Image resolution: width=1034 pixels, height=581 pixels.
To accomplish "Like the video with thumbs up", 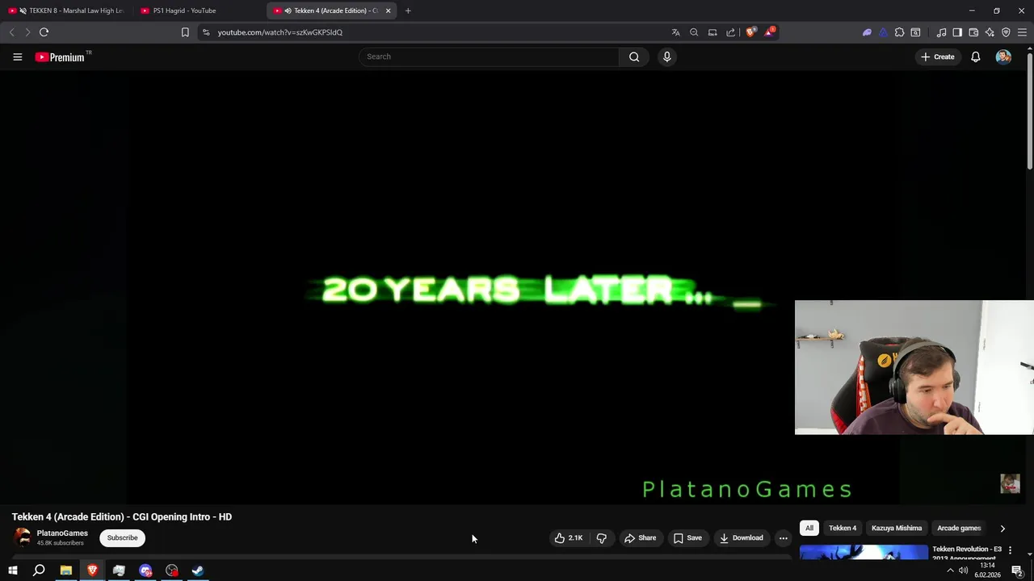I will click(x=569, y=537).
